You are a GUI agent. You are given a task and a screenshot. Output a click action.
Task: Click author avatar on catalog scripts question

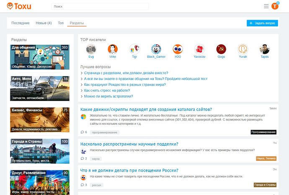(x=83, y=117)
